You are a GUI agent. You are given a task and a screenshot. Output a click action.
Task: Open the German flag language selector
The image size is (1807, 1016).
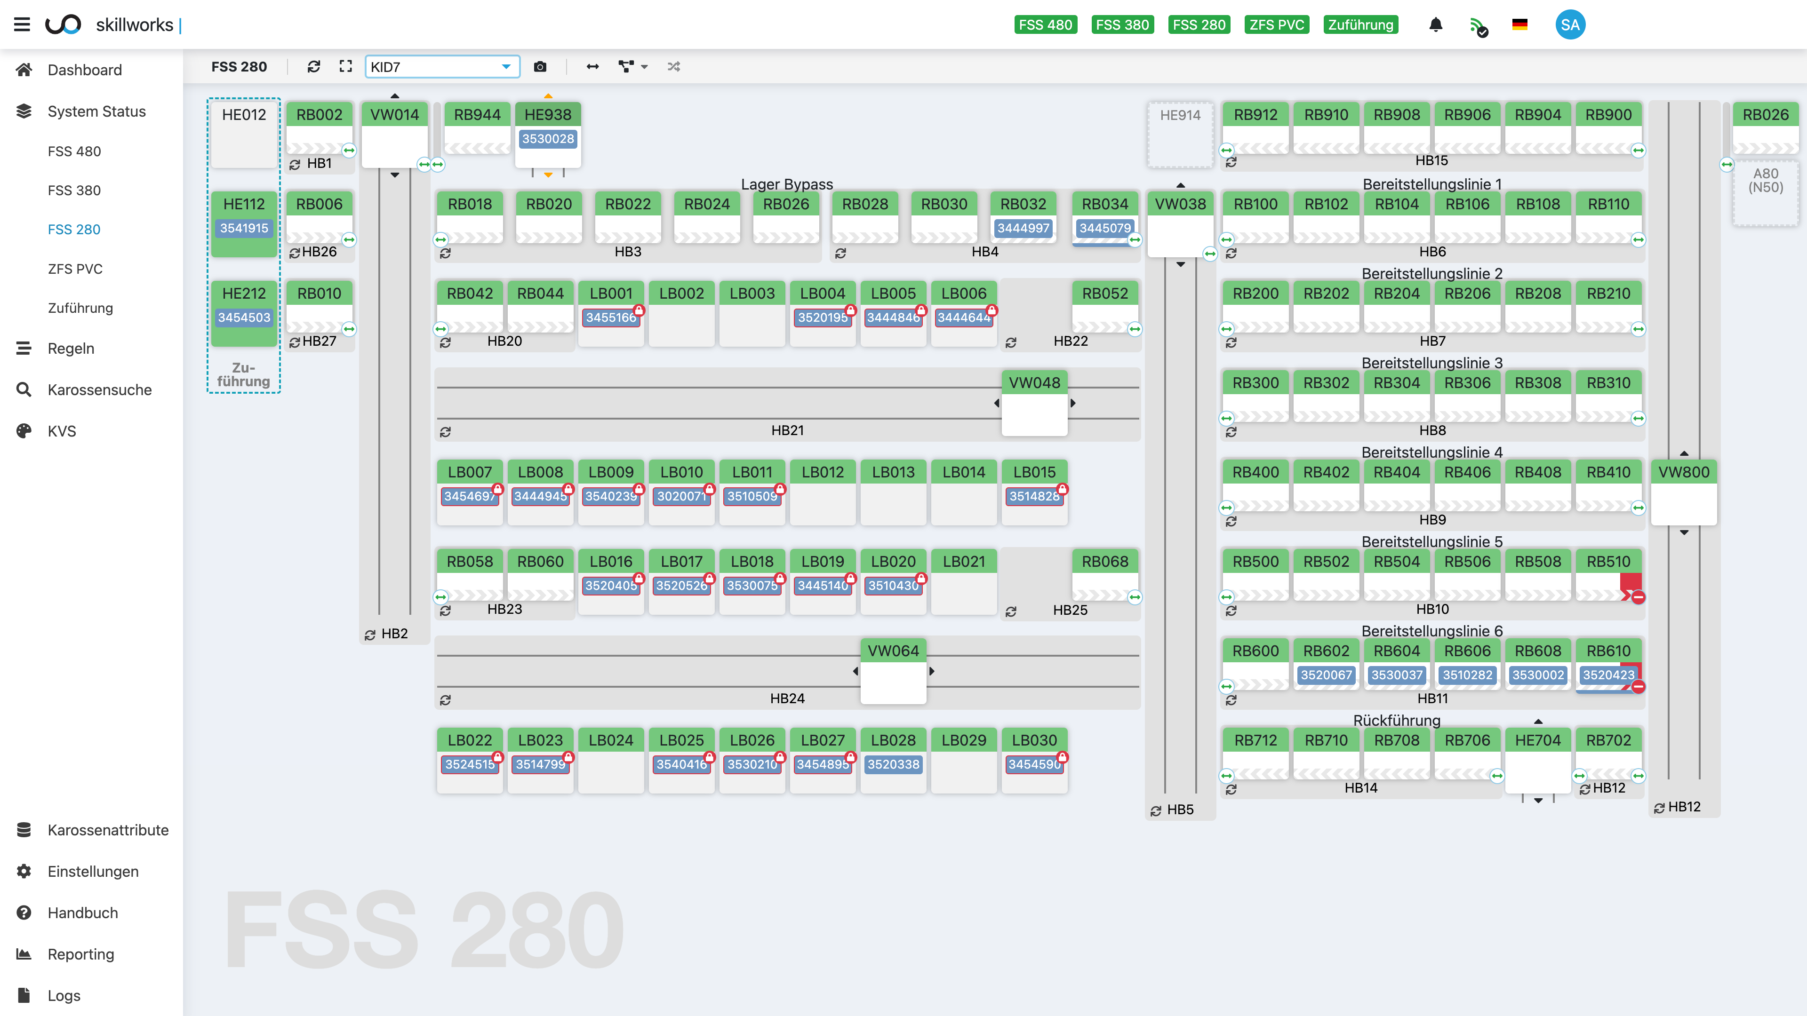point(1519,24)
